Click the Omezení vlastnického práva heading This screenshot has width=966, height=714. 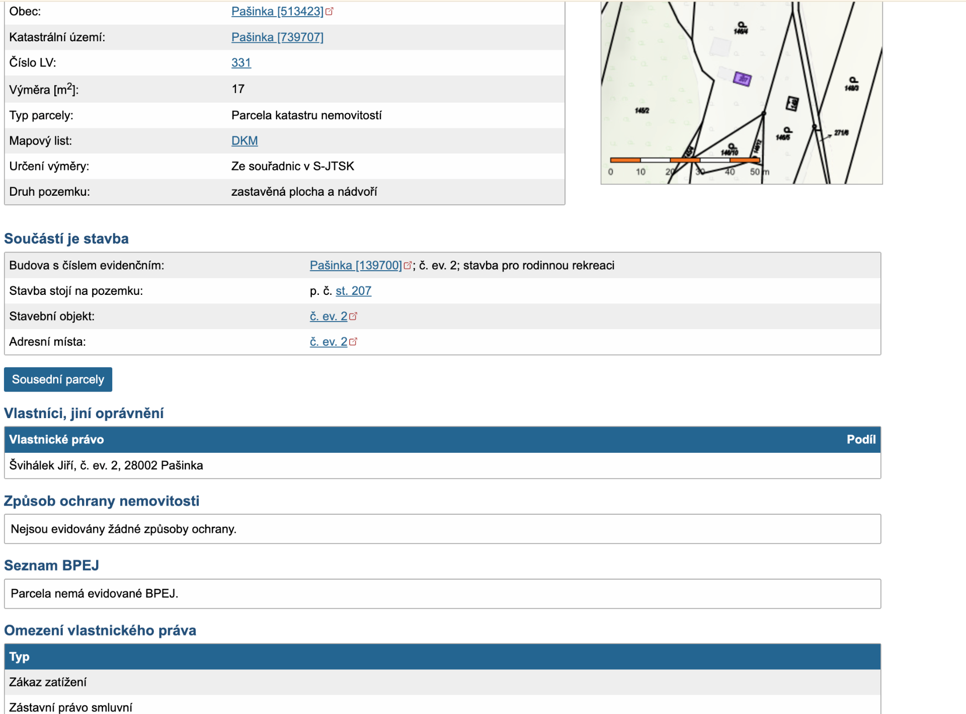[100, 630]
